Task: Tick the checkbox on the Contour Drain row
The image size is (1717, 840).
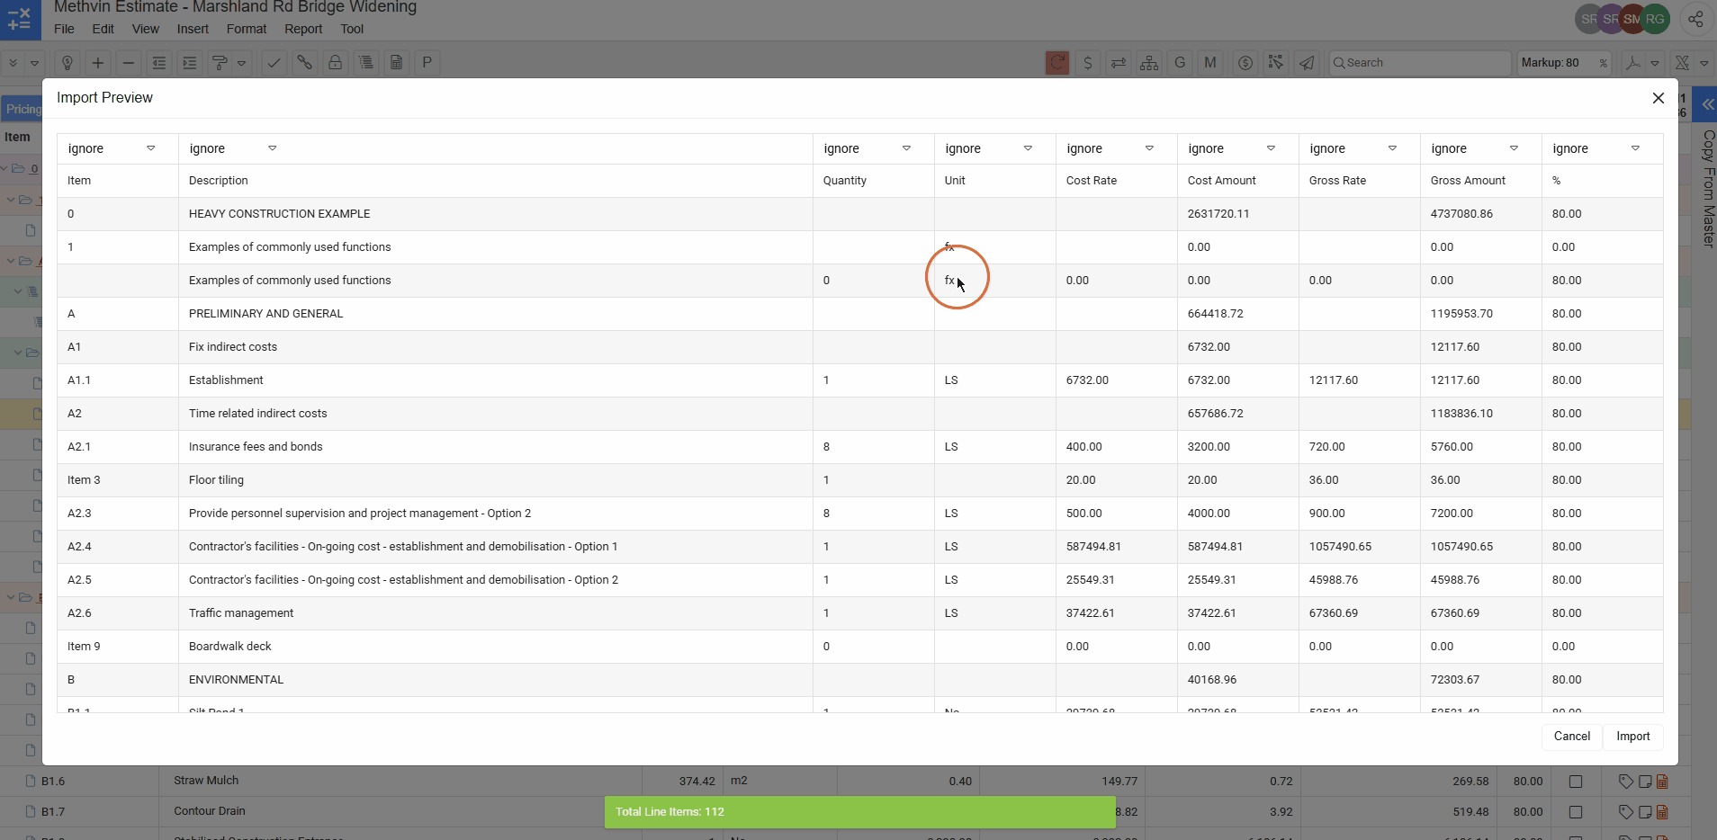Action: click(1576, 812)
